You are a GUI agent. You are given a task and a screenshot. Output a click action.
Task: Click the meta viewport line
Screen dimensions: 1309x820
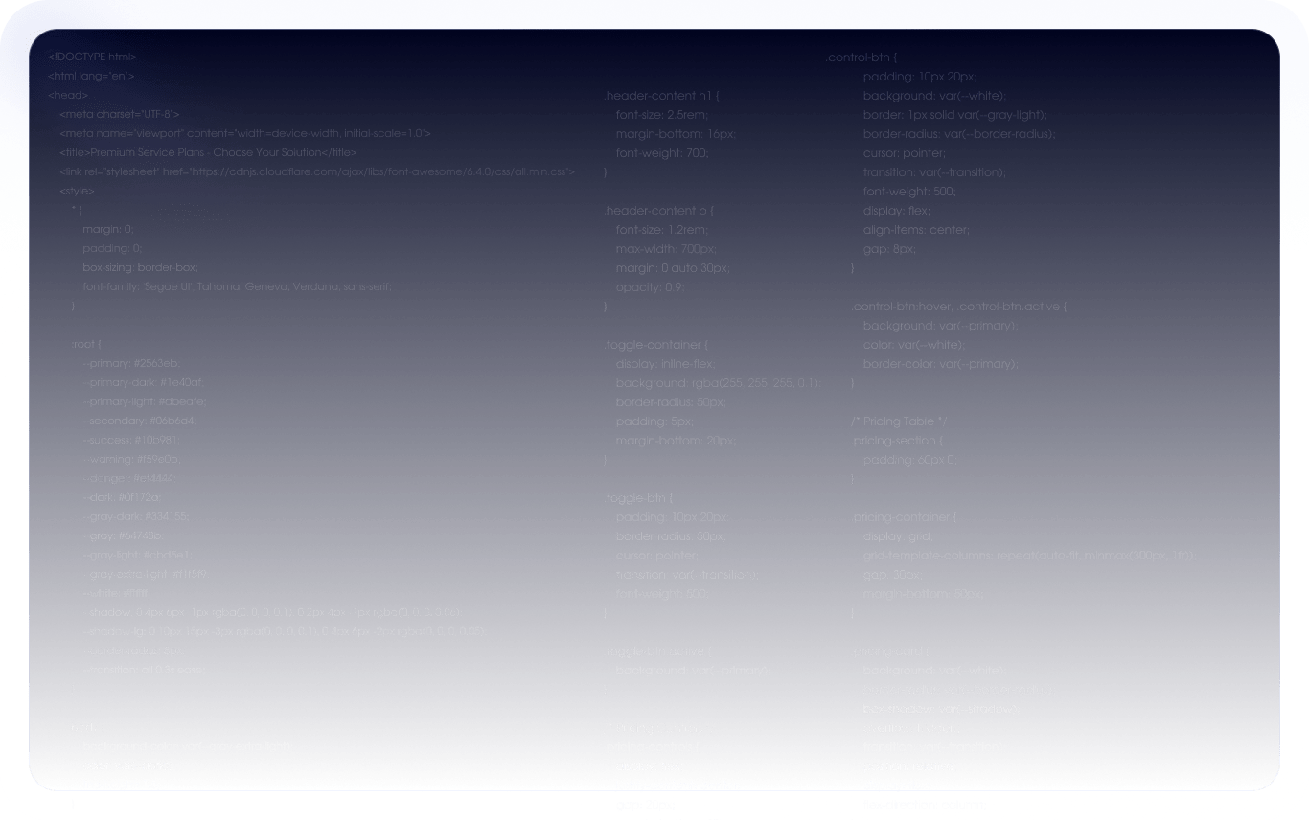244,134
